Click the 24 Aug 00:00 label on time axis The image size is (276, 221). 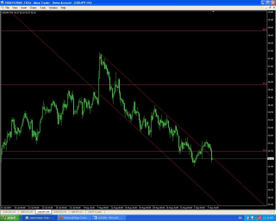pos(158,208)
